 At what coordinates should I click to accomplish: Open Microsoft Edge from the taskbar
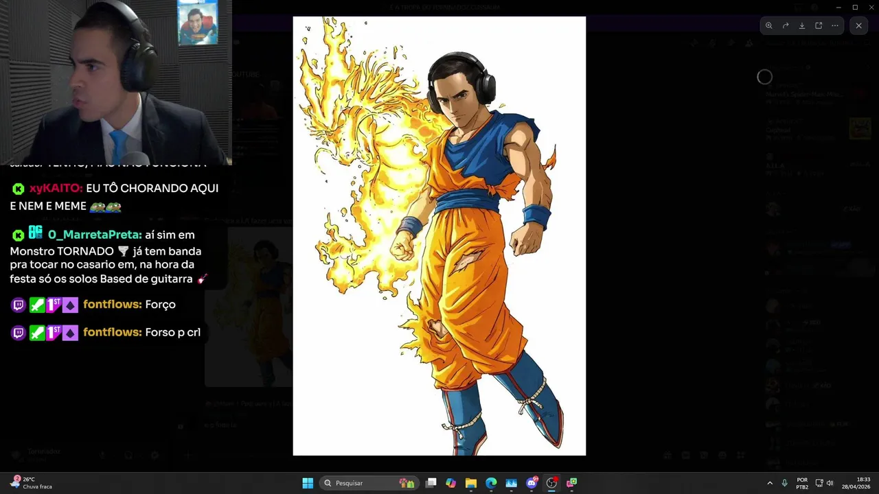491,483
